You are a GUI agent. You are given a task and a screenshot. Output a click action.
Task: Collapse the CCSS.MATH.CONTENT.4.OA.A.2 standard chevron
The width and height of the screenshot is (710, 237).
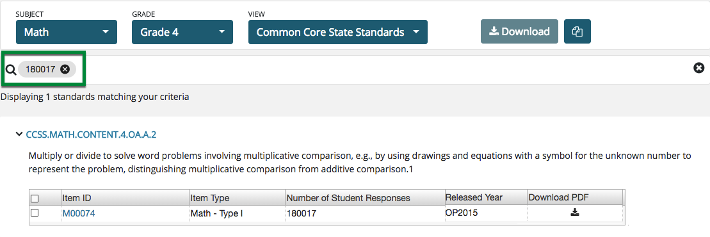point(19,134)
